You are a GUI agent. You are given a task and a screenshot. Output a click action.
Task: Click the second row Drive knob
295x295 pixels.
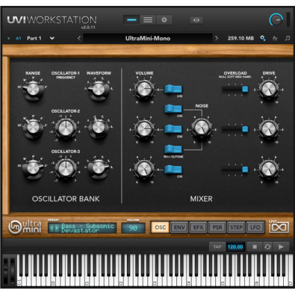(x=268, y=129)
